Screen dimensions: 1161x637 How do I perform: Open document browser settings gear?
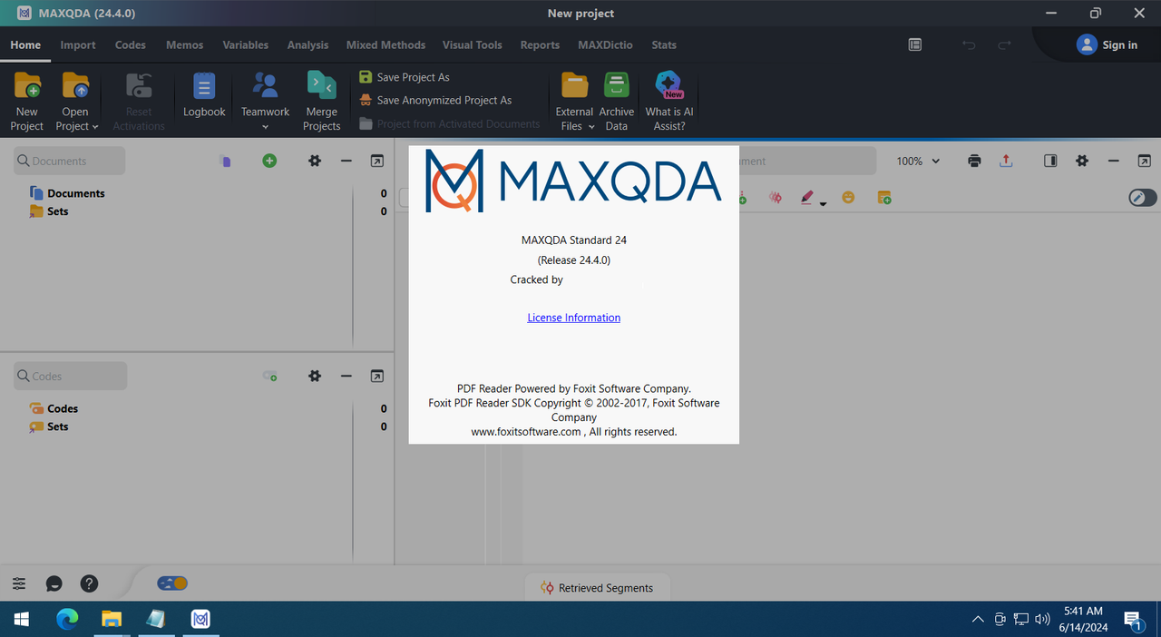(x=1082, y=161)
